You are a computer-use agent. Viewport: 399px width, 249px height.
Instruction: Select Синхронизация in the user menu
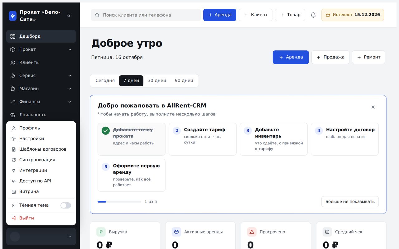(41, 160)
